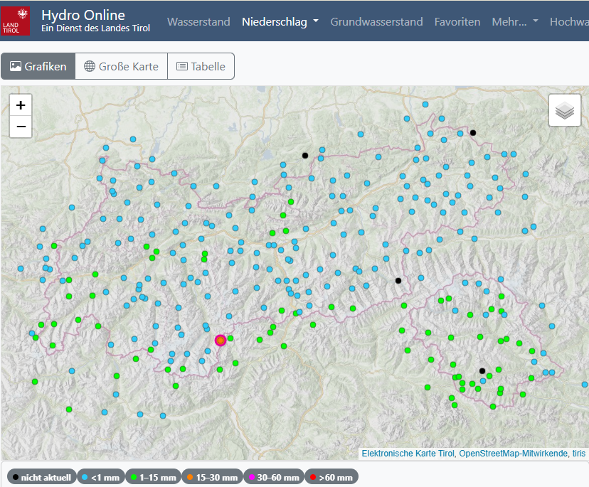Open the Elektronische Karte Tirol link
589x487 pixels.
click(408, 454)
